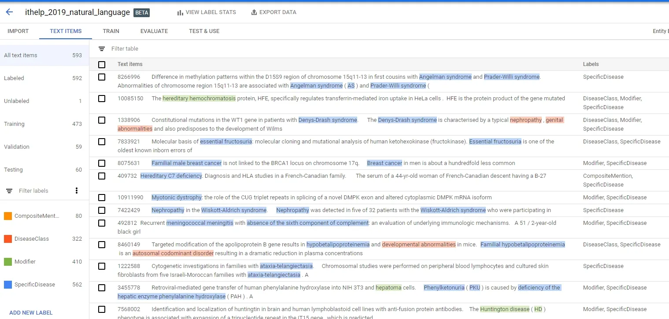669x319 pixels.
Task: Click the Filter table icon
Action: [102, 49]
